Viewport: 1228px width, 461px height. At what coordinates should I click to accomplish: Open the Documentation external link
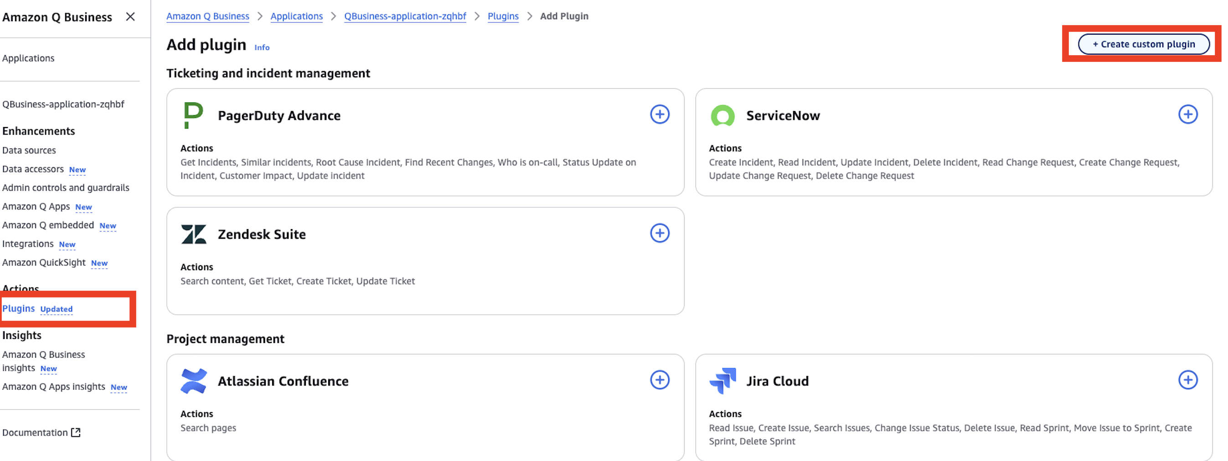click(x=41, y=432)
